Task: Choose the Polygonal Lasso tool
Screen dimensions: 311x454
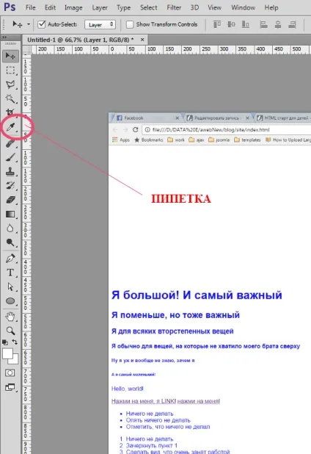Action: (x=10, y=84)
